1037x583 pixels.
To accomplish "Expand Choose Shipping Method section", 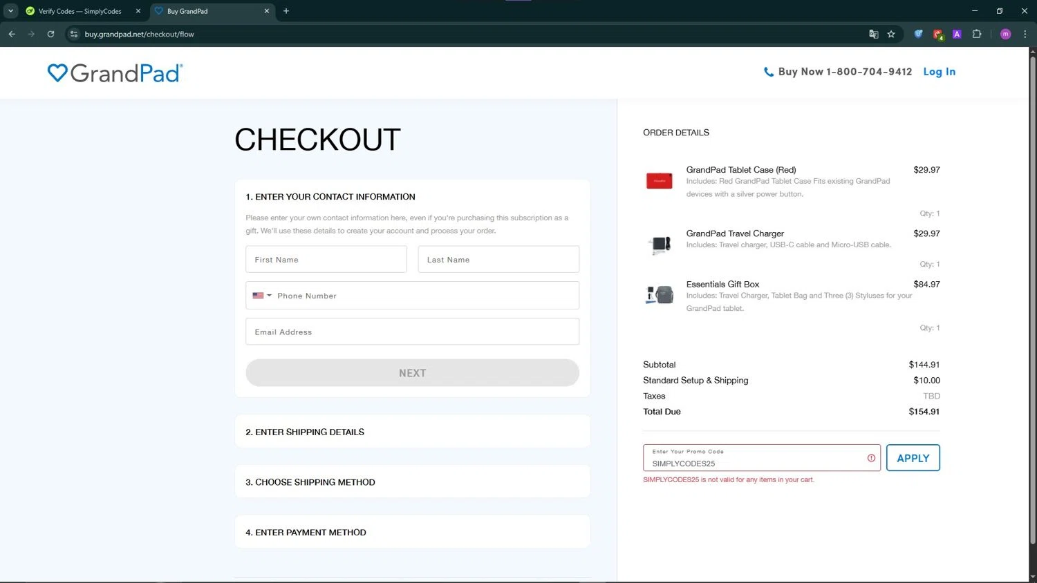I will tap(412, 482).
